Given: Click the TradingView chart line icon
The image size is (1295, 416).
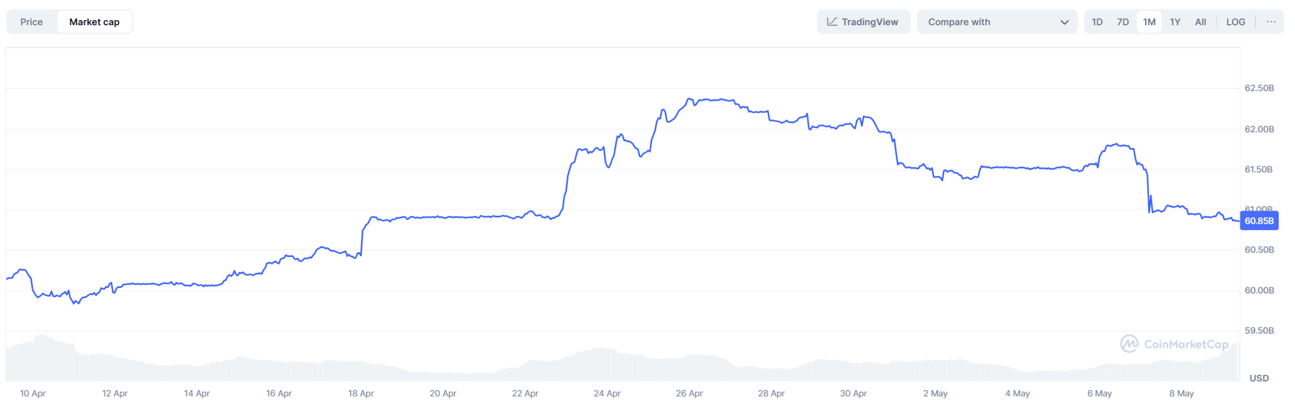Looking at the screenshot, I should pos(832,22).
